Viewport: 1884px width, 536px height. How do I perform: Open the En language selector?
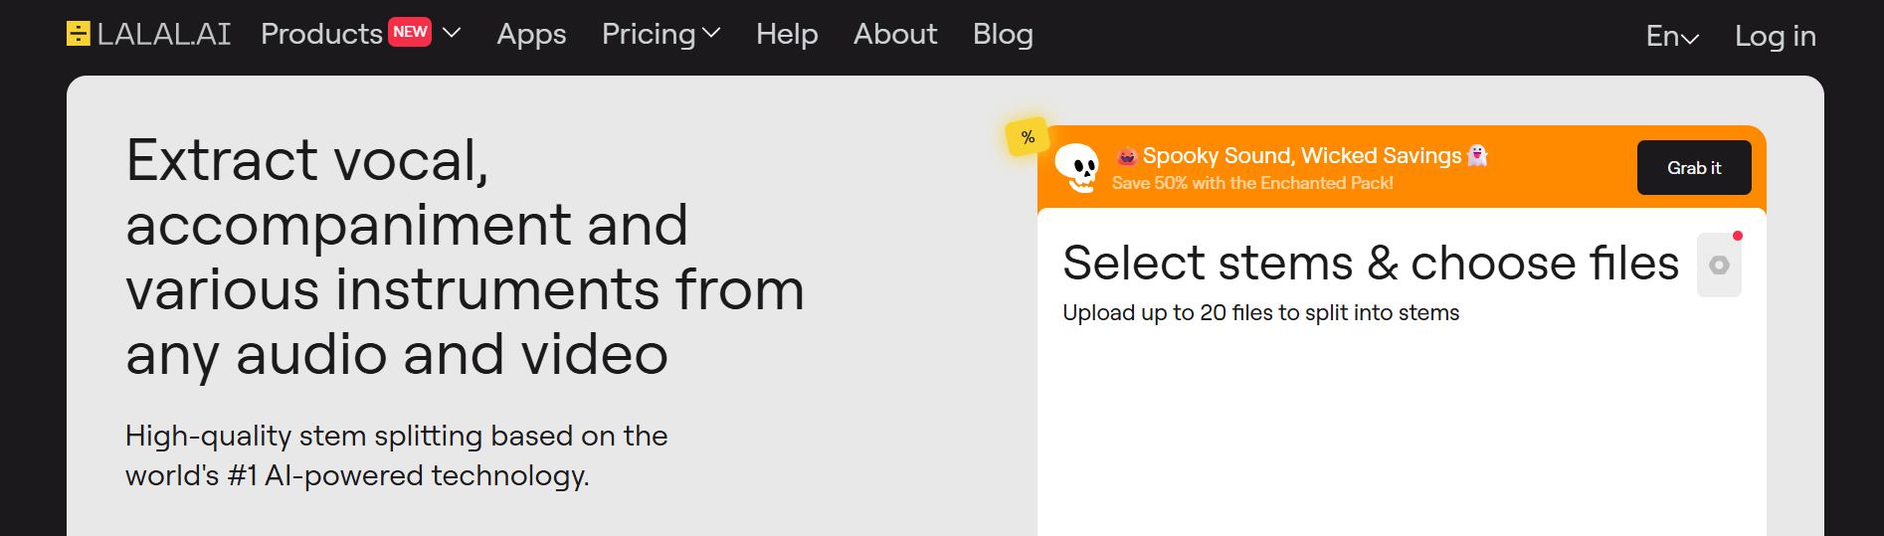tap(1671, 37)
